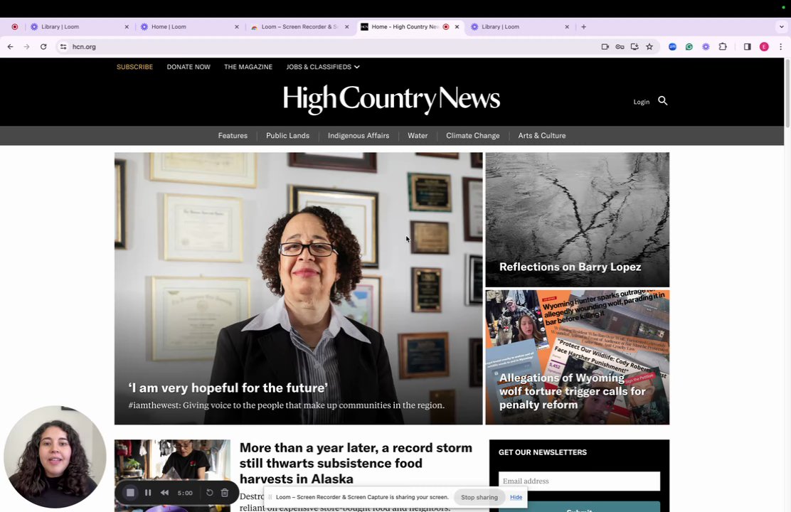This screenshot has width=791, height=512.
Task: Restart the Loom recording with the circular arrow
Action: [210, 493]
